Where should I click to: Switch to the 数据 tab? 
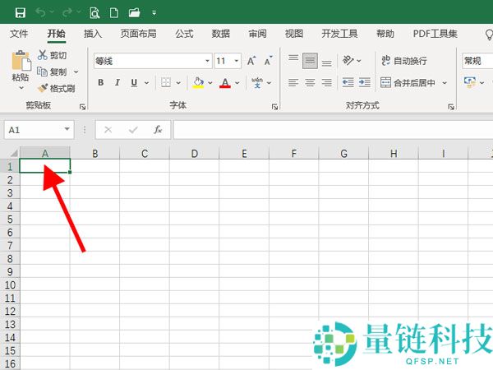[221, 34]
